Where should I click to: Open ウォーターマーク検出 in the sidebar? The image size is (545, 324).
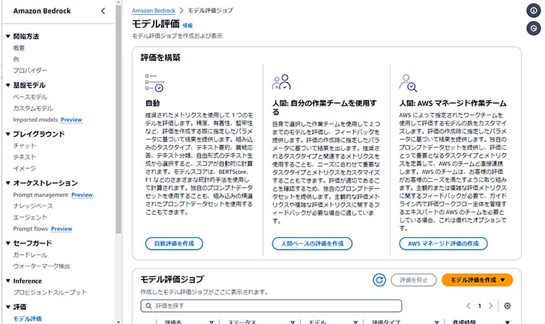pos(41,266)
